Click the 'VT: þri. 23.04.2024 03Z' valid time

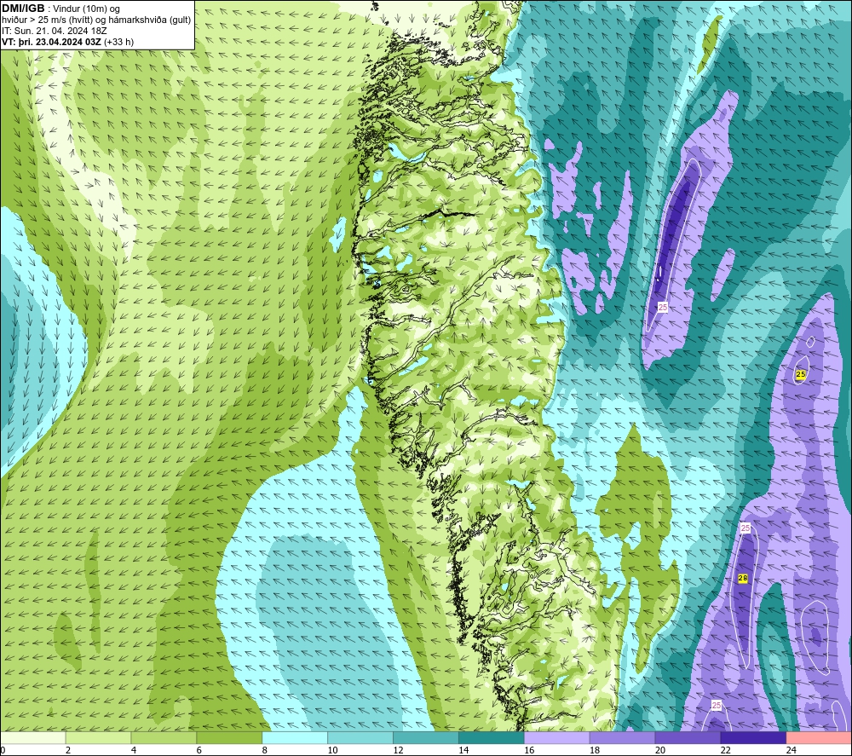point(52,41)
